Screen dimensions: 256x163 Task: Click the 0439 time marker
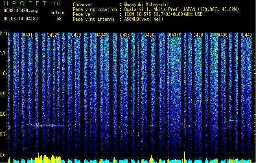click(x=223, y=35)
